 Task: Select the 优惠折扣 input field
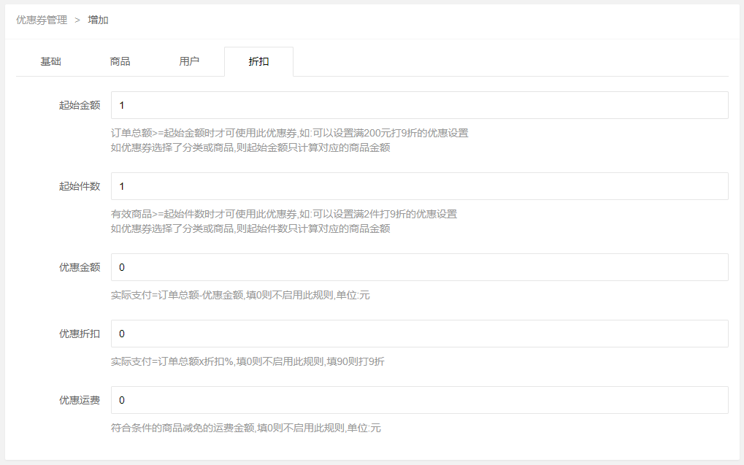pos(419,334)
